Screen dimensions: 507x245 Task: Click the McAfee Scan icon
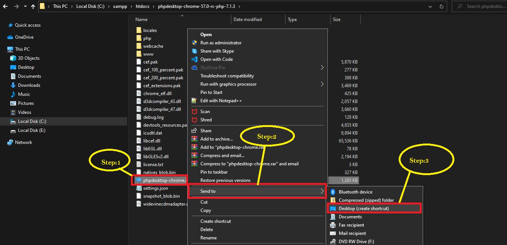pos(194,112)
